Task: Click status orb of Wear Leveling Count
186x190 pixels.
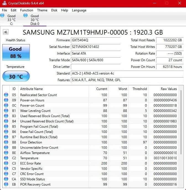Action: (6, 111)
